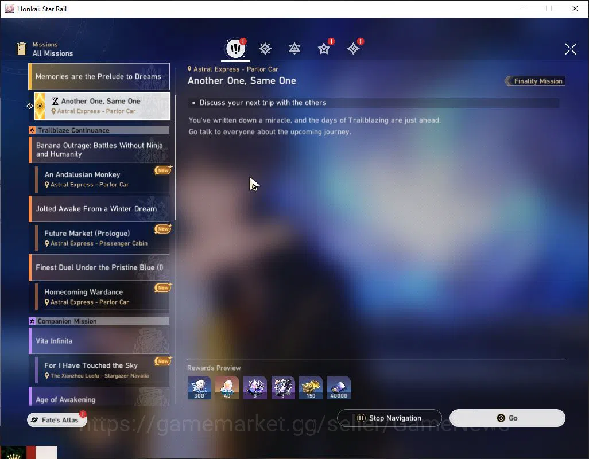Expand Jolted Awake From a Winter Dream

[x=99, y=209]
